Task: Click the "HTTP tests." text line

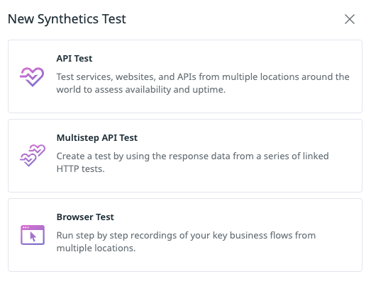Action: [80, 169]
